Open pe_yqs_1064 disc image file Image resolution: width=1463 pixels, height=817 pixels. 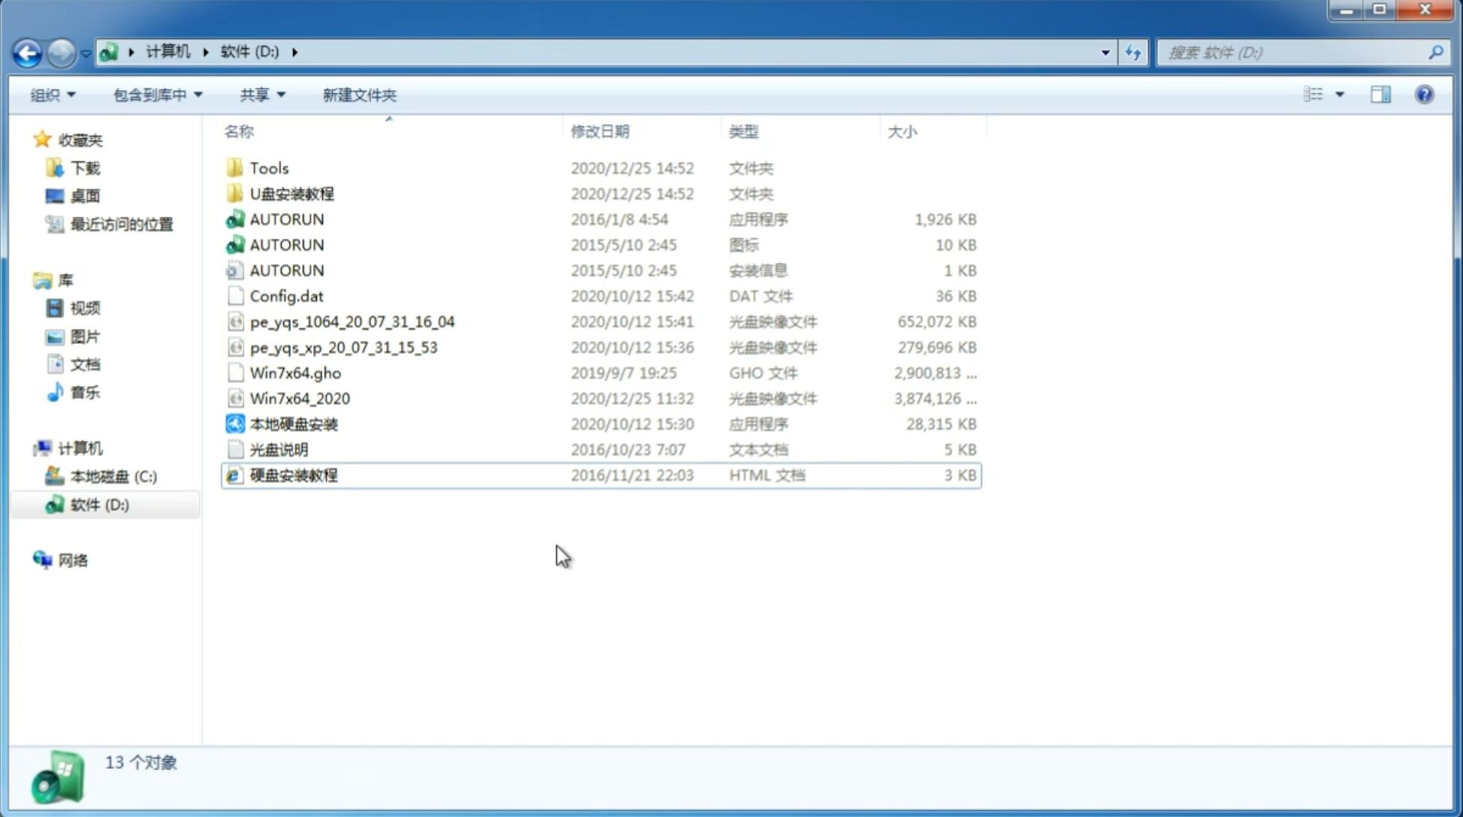[x=352, y=321]
